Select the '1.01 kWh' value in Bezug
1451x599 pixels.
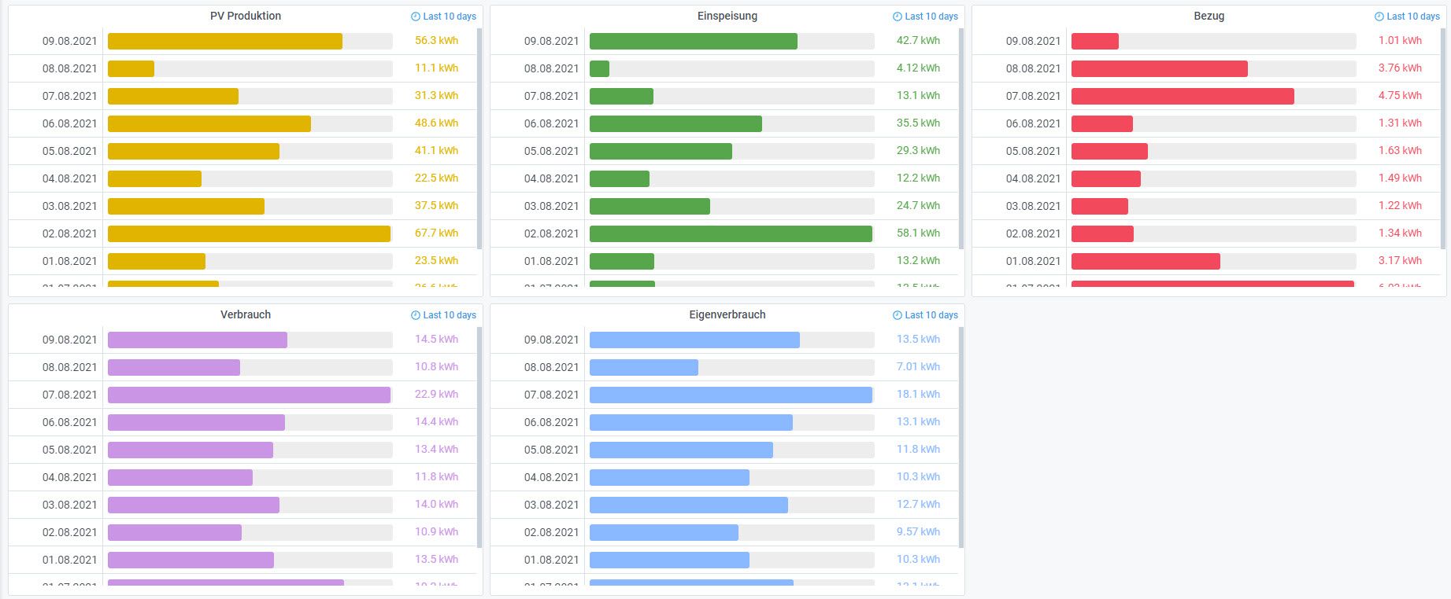pos(1400,41)
